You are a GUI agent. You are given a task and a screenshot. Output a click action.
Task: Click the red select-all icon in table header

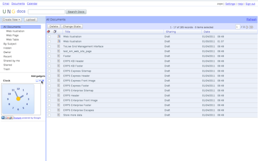coord(49,32)
